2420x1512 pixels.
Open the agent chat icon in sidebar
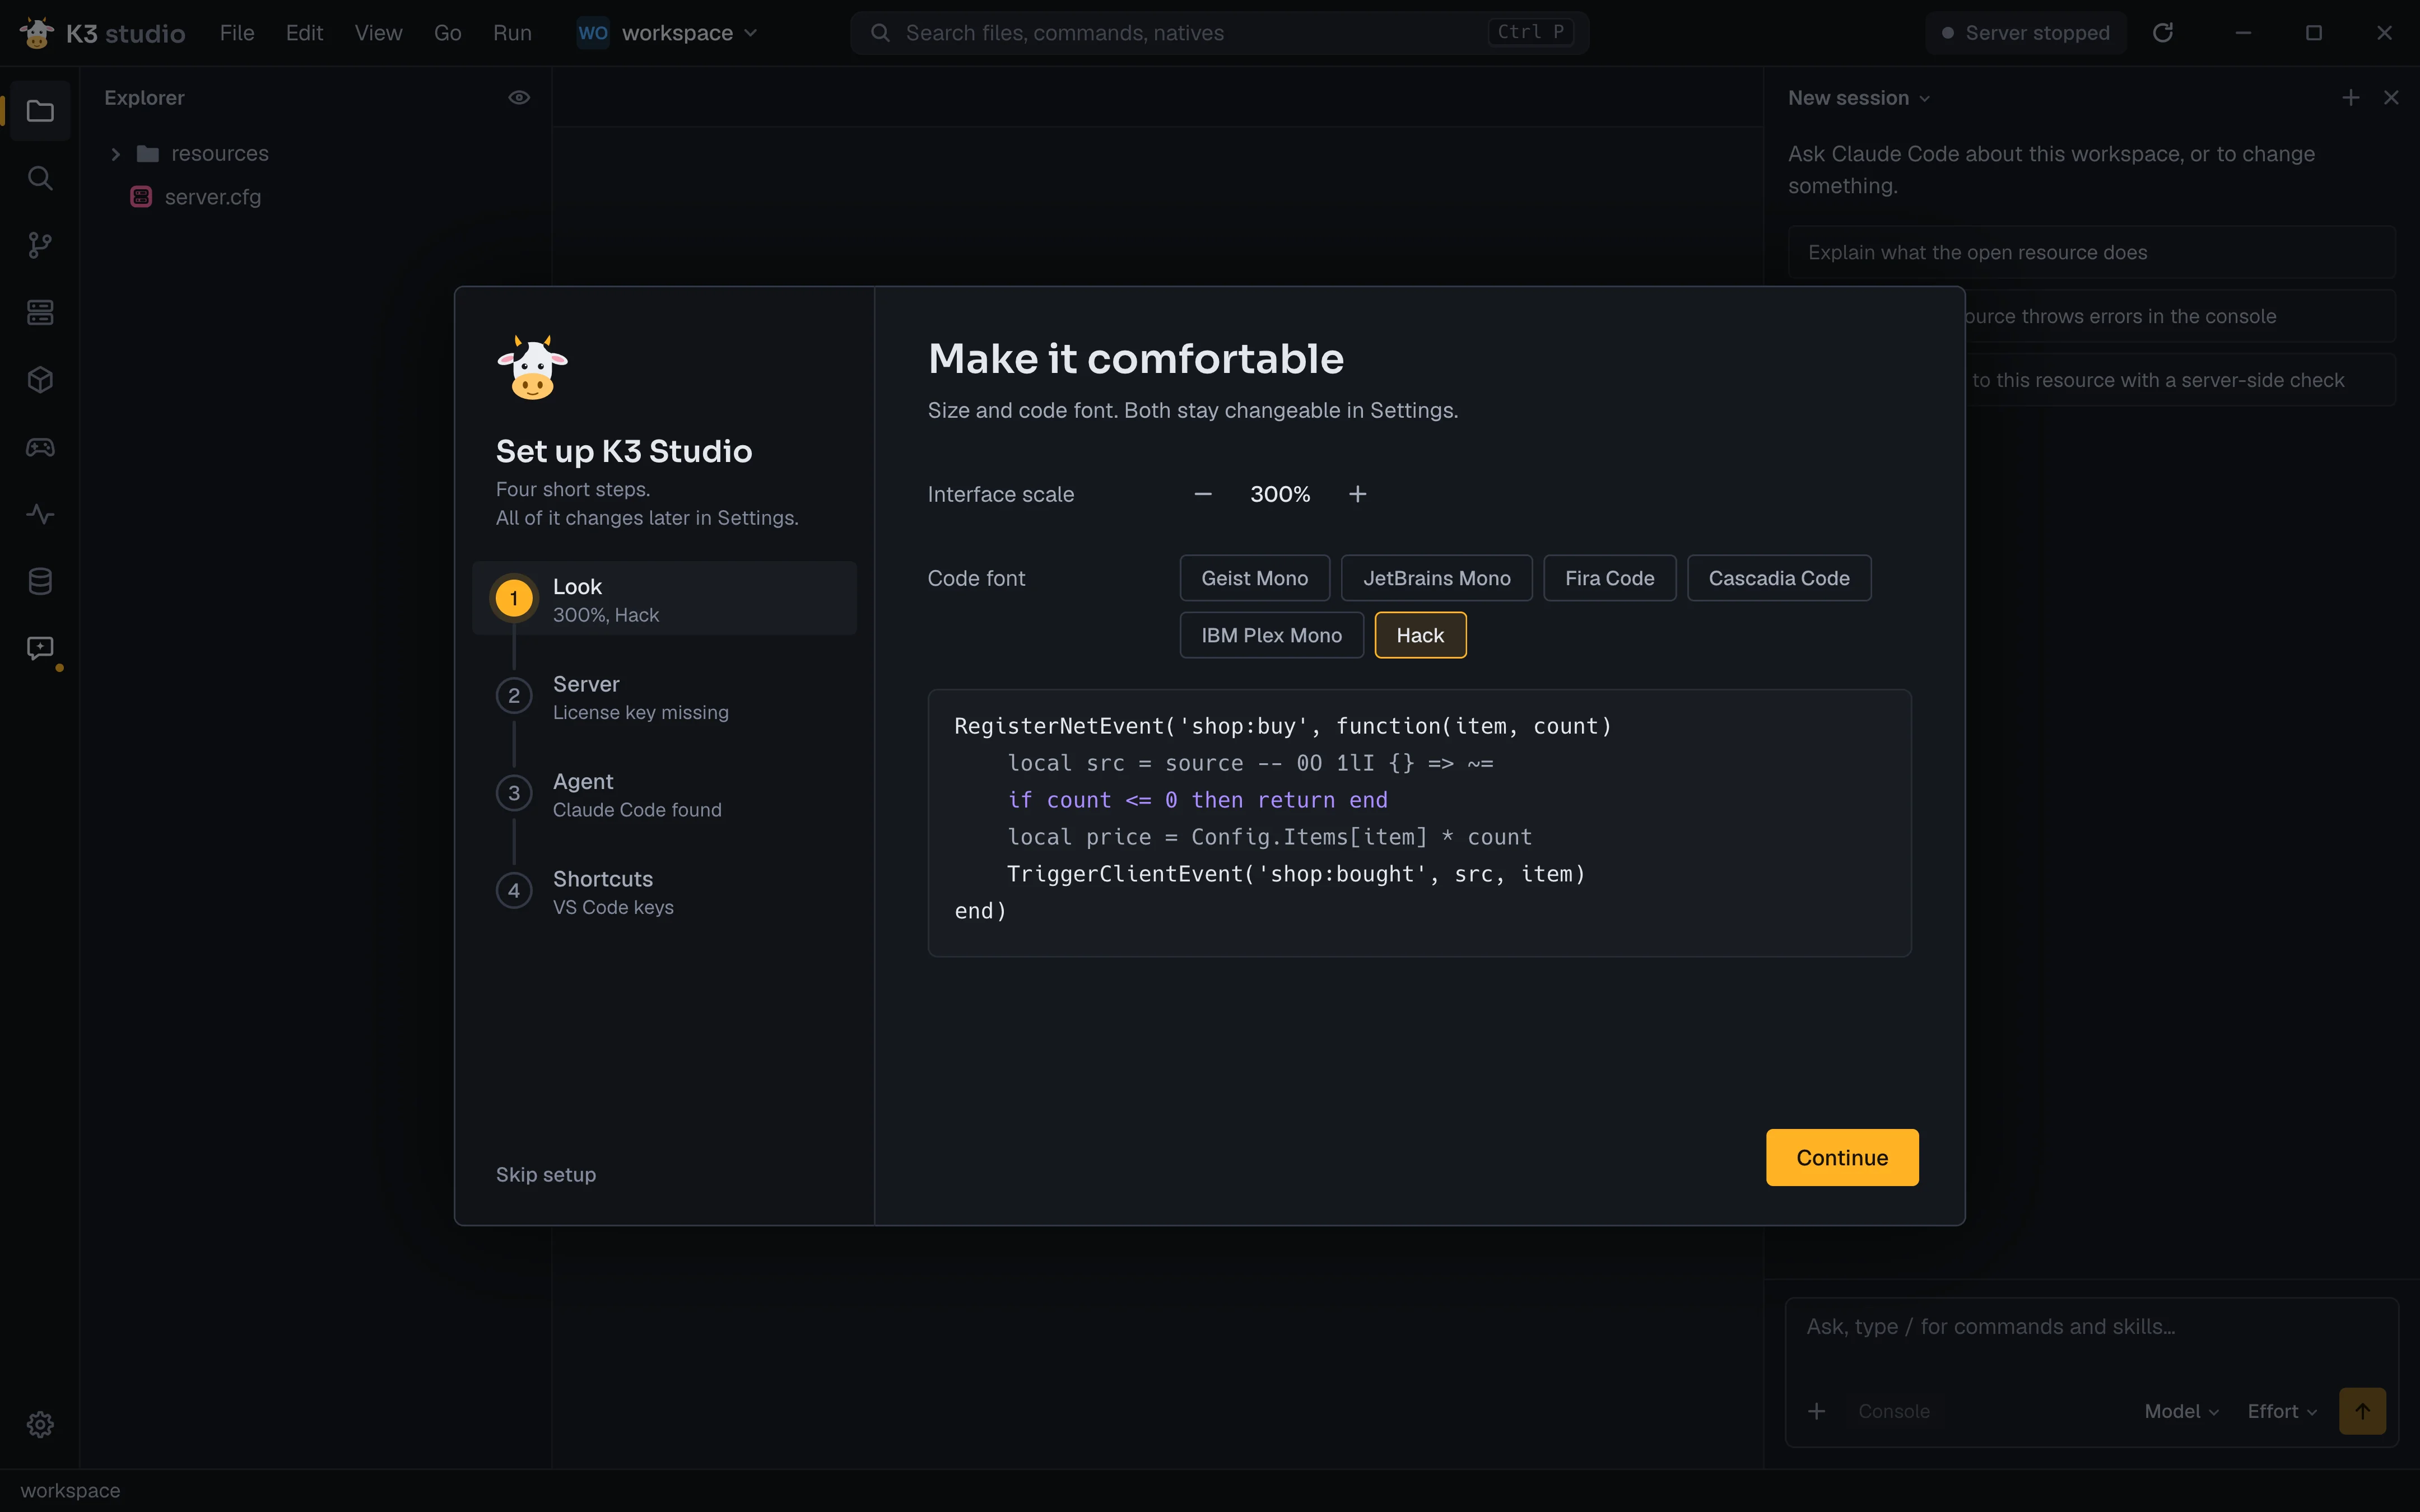coord(40,648)
